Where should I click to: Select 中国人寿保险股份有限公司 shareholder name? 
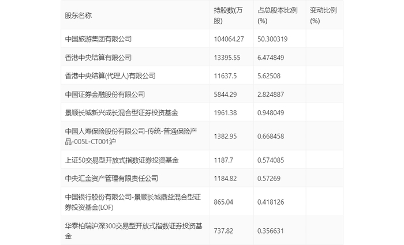click(131, 137)
